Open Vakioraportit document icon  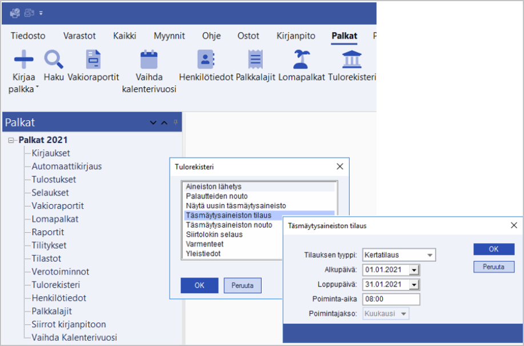tap(93, 59)
